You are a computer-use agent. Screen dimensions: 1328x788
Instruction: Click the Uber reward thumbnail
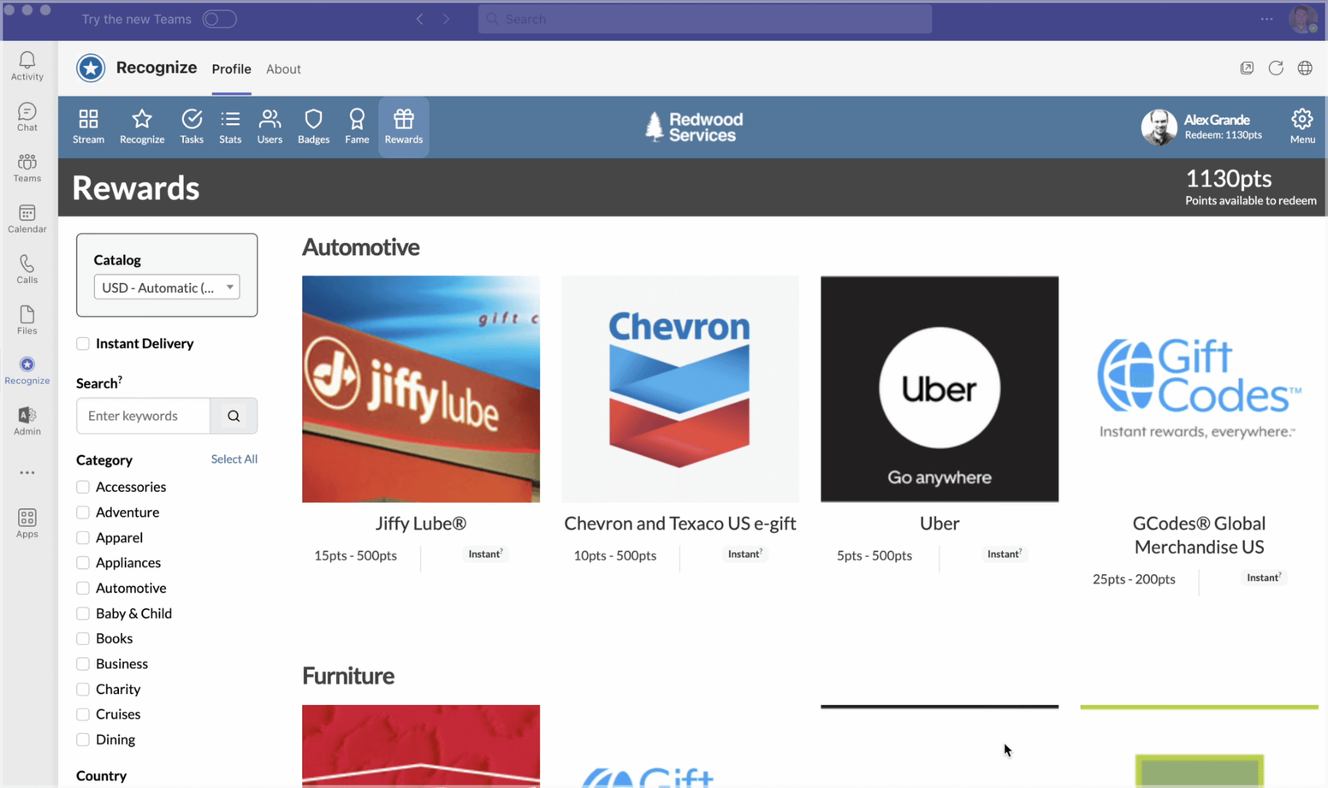click(940, 388)
